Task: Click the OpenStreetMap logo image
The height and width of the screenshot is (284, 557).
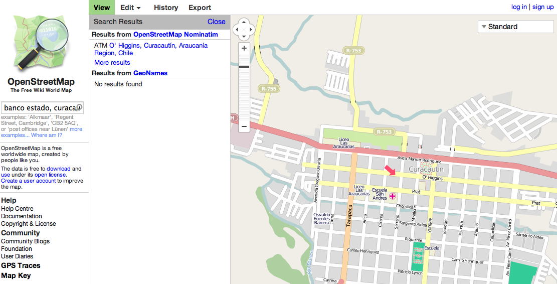Action: click(41, 44)
